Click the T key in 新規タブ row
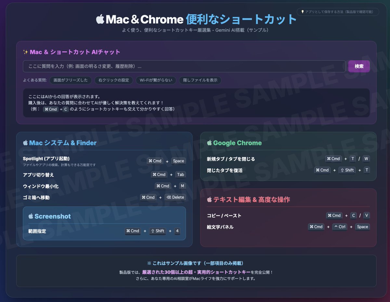Screen dimensions: 390x302 353,159
